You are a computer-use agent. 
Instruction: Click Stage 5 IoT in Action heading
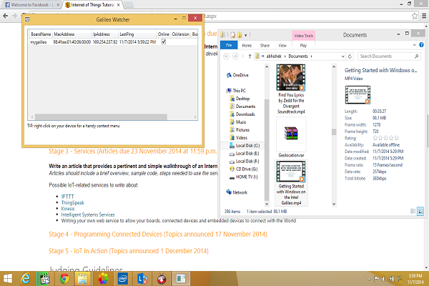click(x=129, y=251)
